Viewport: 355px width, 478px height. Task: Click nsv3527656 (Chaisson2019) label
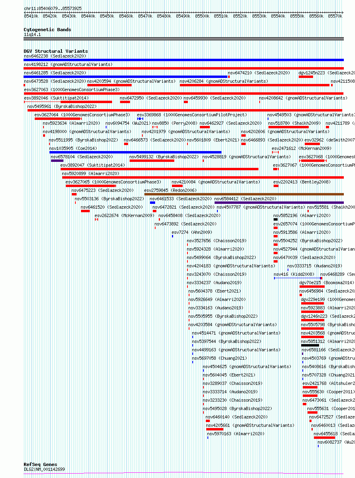(x=217, y=241)
